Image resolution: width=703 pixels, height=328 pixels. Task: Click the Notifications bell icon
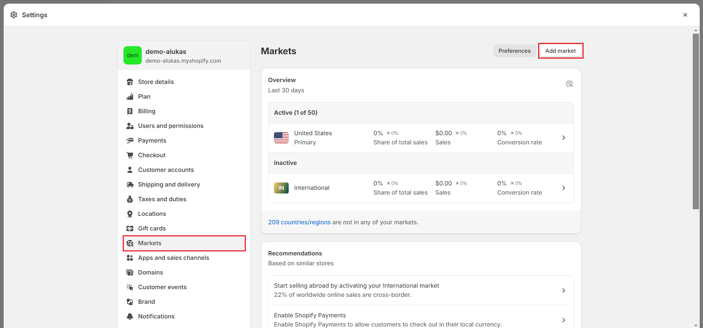coord(130,317)
